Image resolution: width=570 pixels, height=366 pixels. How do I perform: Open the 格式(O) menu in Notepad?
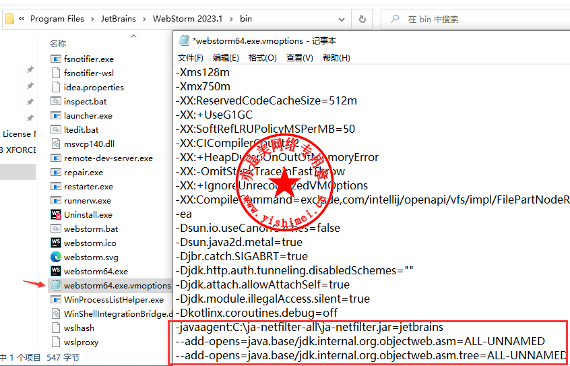click(263, 58)
